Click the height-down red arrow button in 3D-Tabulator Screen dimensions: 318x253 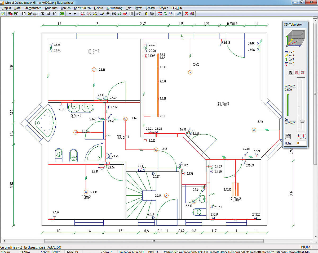(x=303, y=136)
